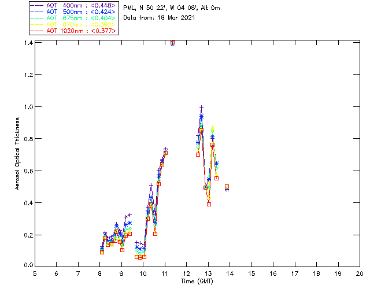Click the y-axis tick label 0.0

click(28, 265)
